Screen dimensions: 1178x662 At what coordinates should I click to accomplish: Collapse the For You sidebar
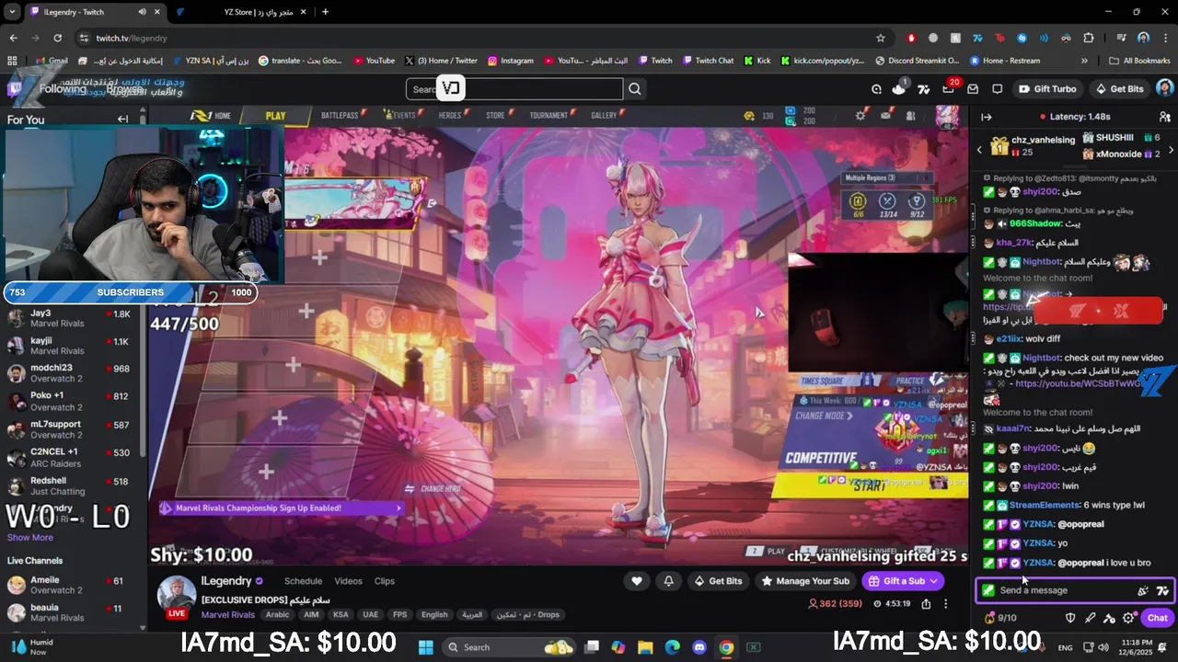click(122, 120)
